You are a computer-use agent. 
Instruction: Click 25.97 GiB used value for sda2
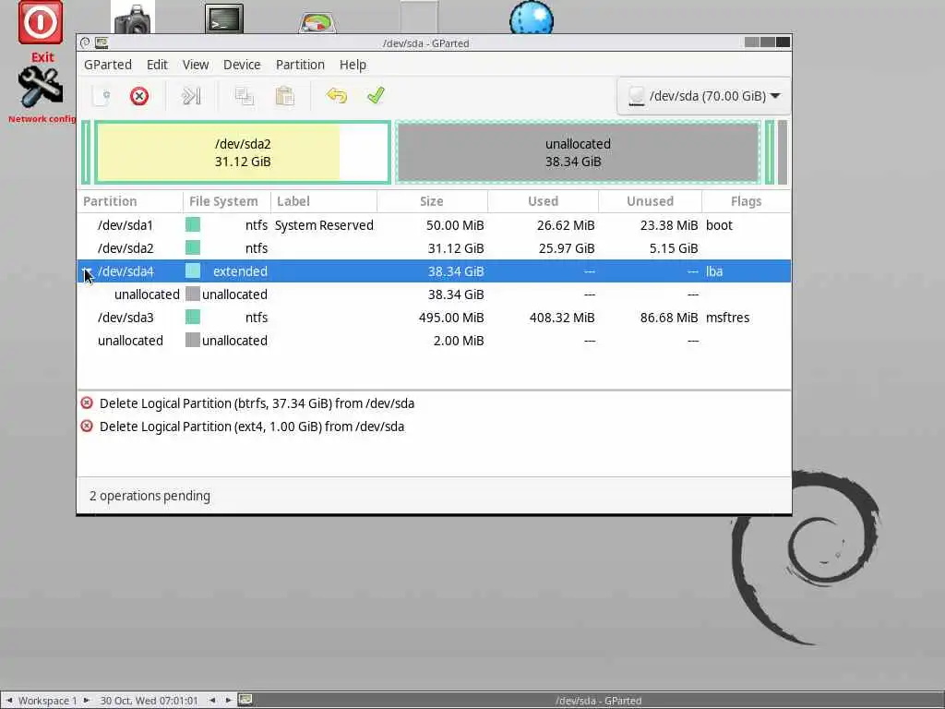point(567,247)
